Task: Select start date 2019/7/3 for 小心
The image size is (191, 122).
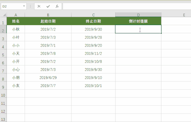Action: pos(48,69)
